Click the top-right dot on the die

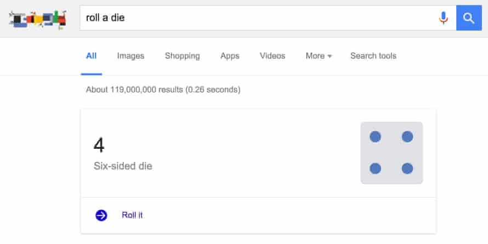(x=407, y=137)
